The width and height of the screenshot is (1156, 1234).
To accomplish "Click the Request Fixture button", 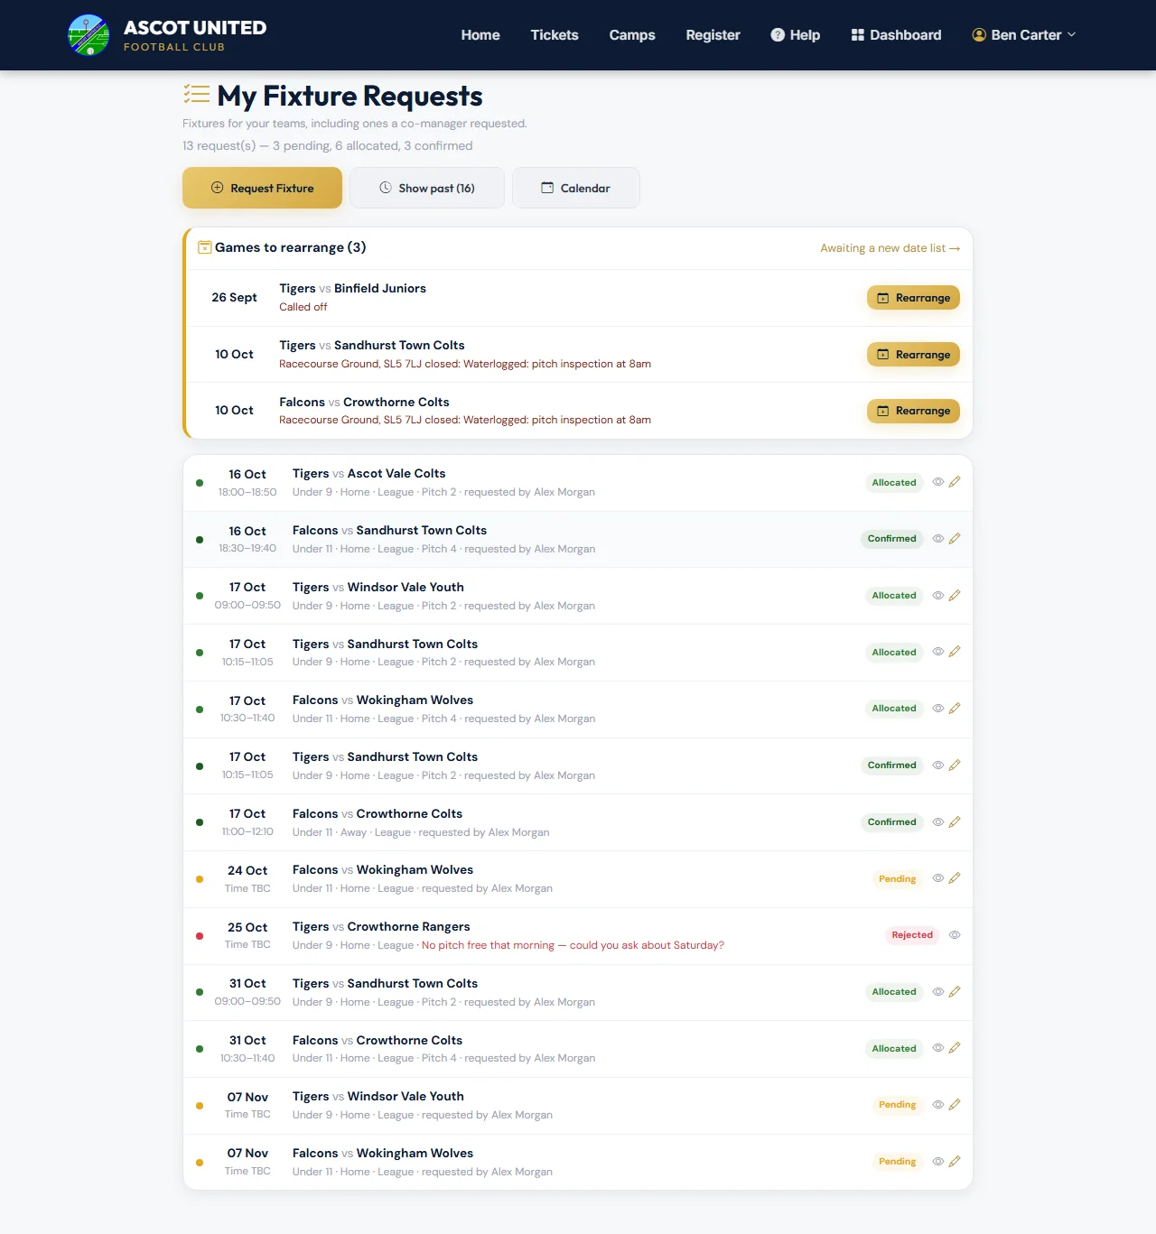I will pos(262,188).
